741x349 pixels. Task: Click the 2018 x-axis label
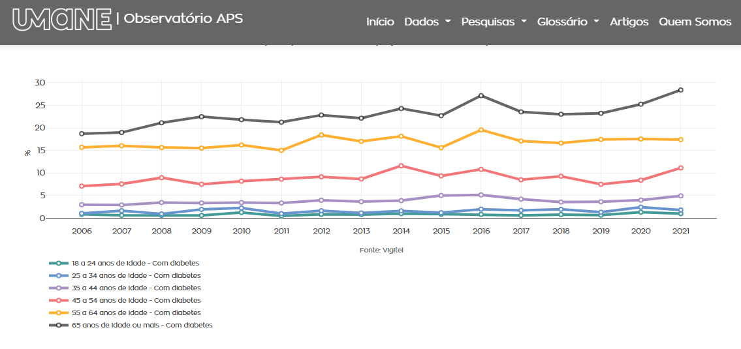560,232
